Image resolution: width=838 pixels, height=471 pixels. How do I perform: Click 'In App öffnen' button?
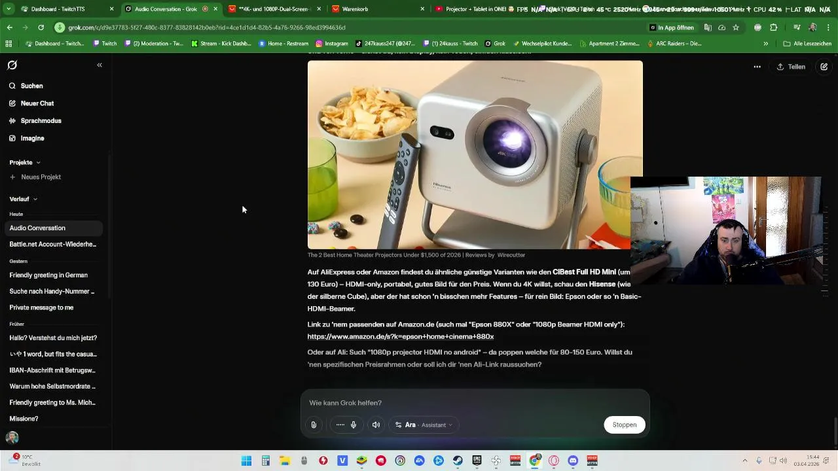671,27
